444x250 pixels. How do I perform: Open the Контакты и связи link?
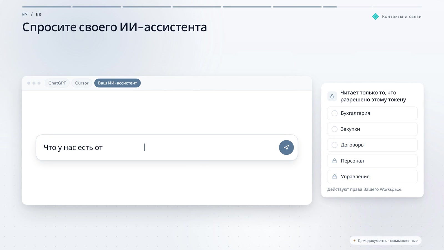(402, 16)
